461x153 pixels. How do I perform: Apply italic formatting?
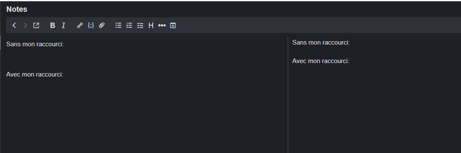point(63,26)
